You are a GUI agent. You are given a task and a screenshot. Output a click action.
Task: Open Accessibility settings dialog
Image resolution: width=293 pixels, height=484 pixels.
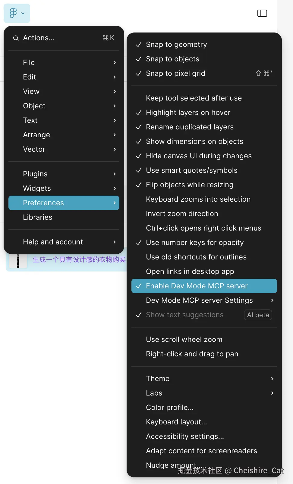(185, 436)
